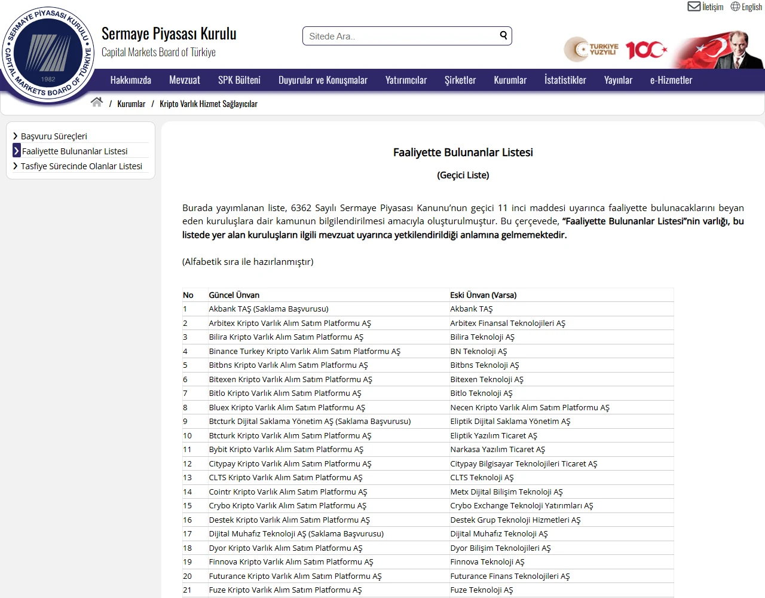Image resolution: width=765 pixels, height=598 pixels.
Task: Click the Güncel Ünvan column header
Action: pos(234,295)
